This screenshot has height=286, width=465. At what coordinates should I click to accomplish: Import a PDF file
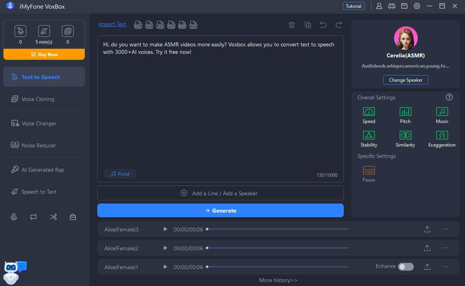point(149,25)
